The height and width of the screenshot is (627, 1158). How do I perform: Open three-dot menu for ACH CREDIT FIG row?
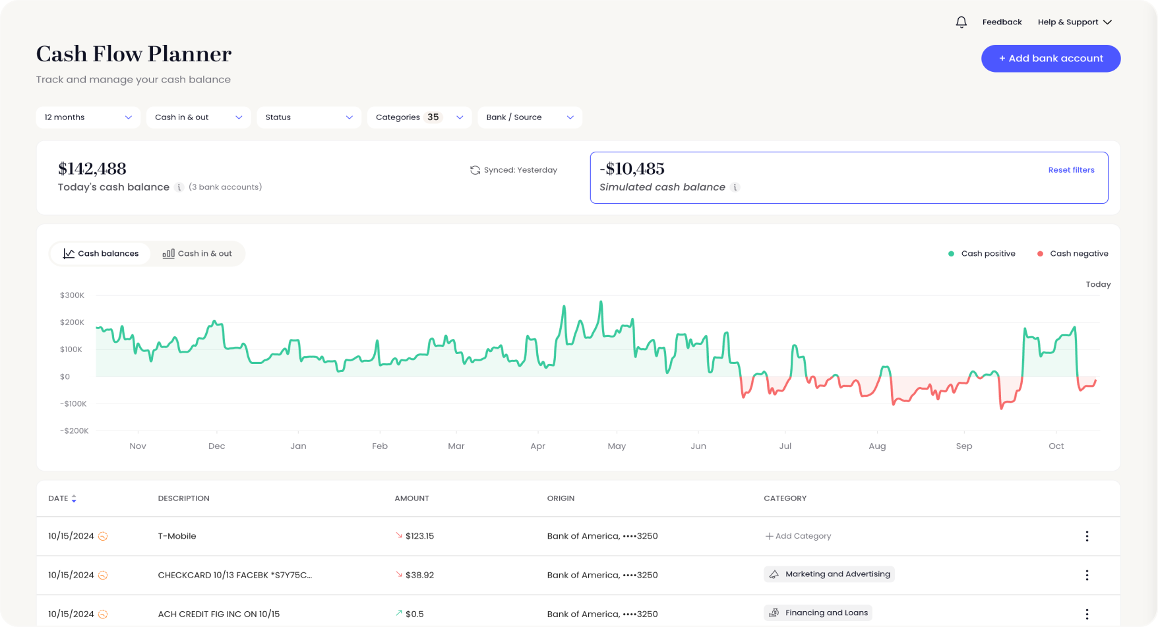coord(1087,614)
